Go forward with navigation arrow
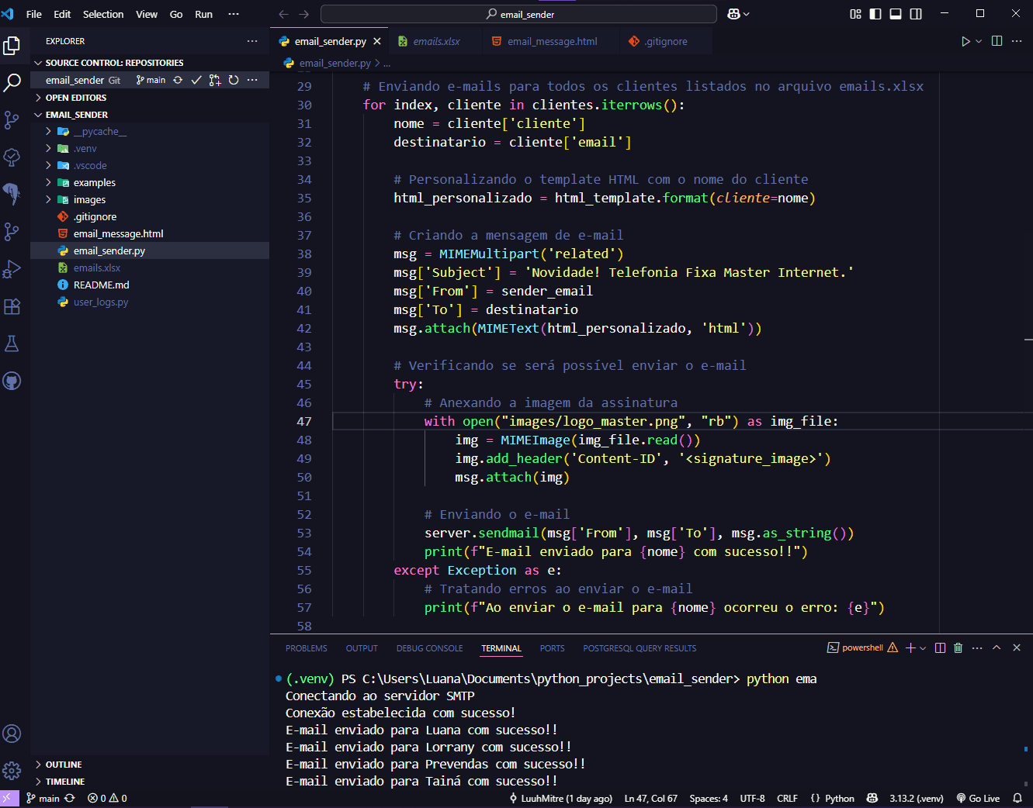The width and height of the screenshot is (1033, 808). coord(304,14)
